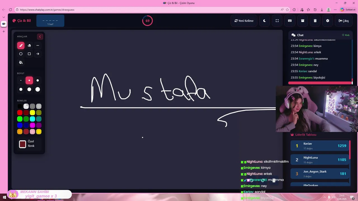This screenshot has width=358, height=201.
Task: Select the circle shape tool
Action: point(21,54)
